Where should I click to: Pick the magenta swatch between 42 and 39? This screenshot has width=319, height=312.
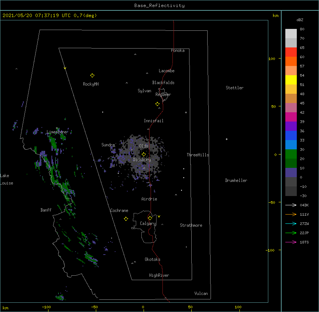291,117
